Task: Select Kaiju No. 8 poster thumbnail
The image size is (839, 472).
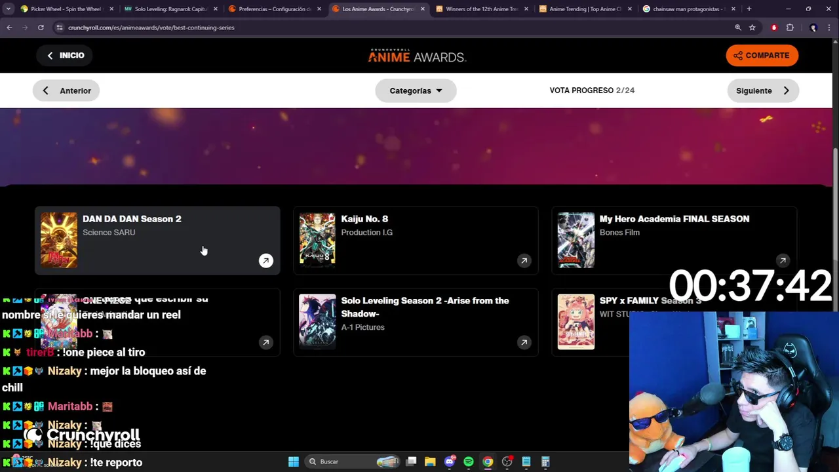Action: (x=317, y=240)
